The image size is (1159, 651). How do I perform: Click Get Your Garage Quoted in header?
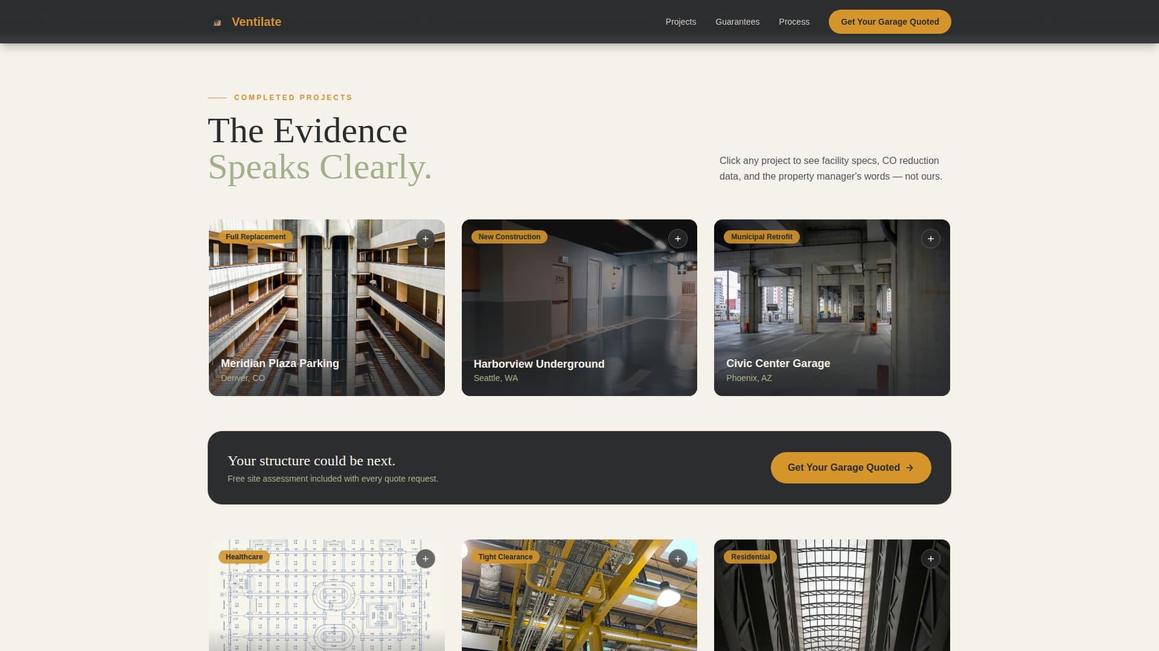tap(890, 22)
